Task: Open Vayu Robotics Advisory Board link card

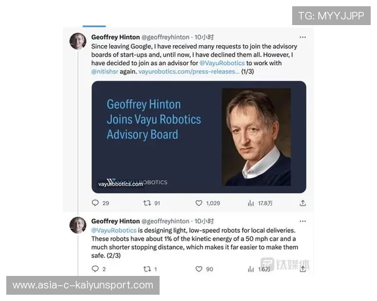Action: (199, 137)
